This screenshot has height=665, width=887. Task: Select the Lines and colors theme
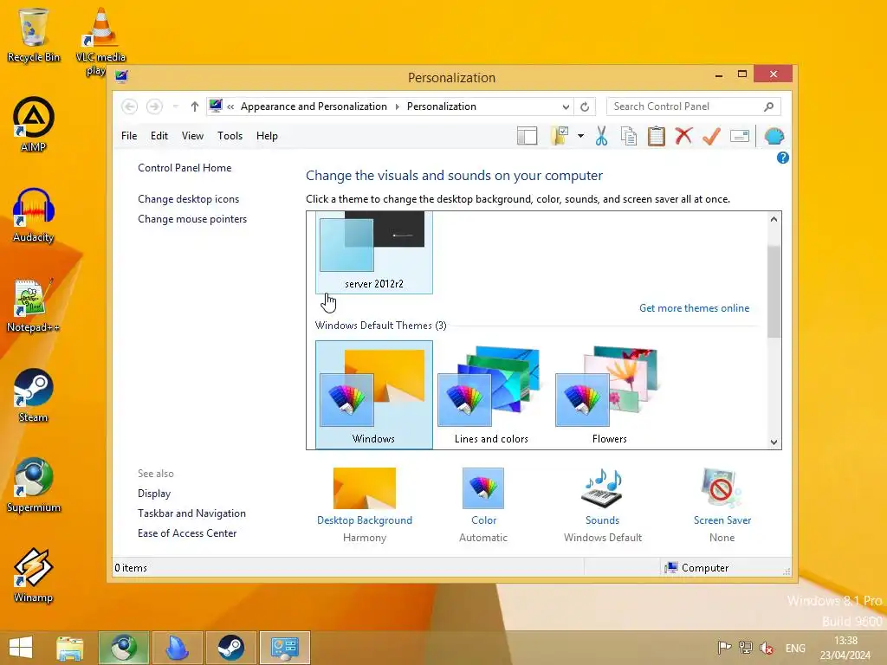[492, 395]
